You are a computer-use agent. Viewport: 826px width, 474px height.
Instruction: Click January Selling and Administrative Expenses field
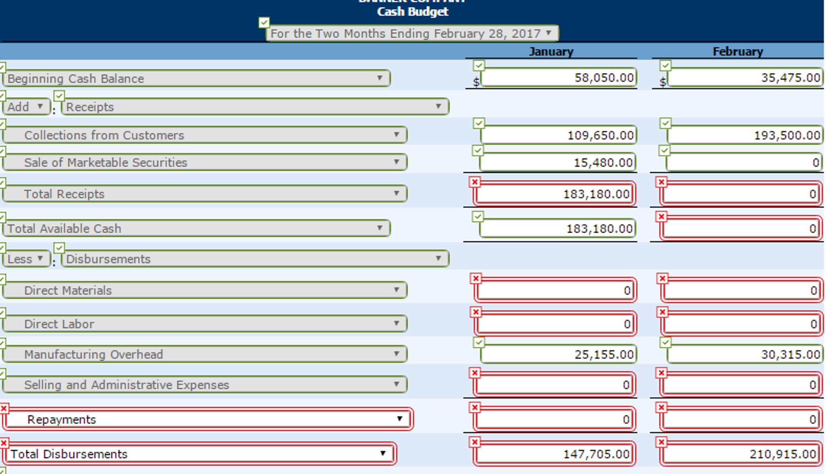(x=554, y=385)
